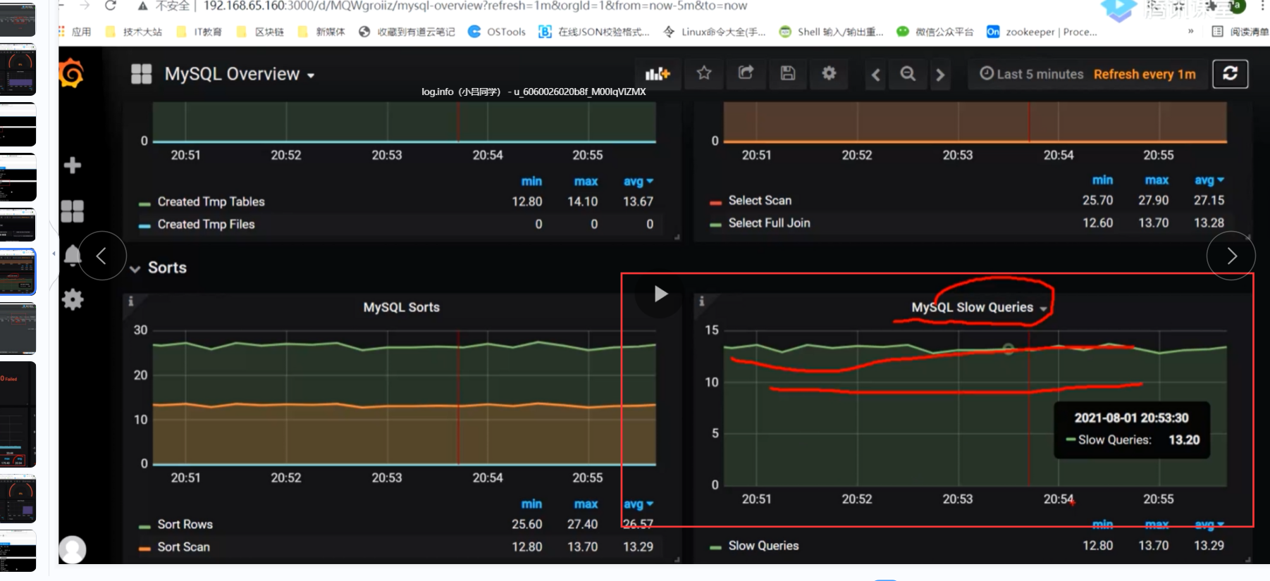Toggle Select Full Join series in legend
1270x581 pixels.
click(769, 223)
